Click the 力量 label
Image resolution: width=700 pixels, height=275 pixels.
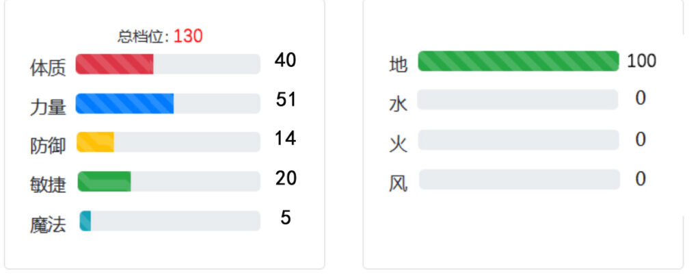pos(48,107)
